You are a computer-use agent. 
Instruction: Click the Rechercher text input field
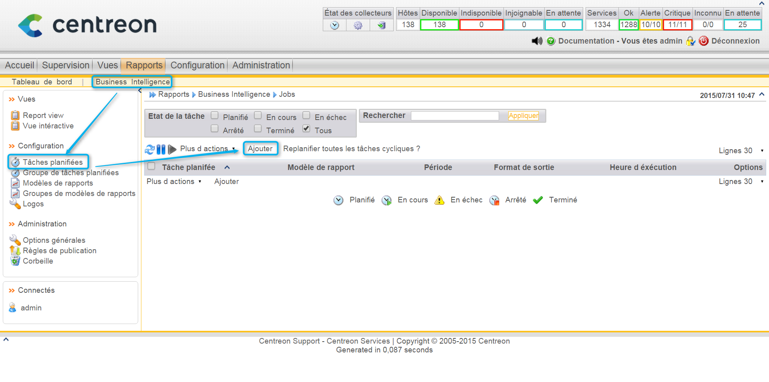(455, 116)
